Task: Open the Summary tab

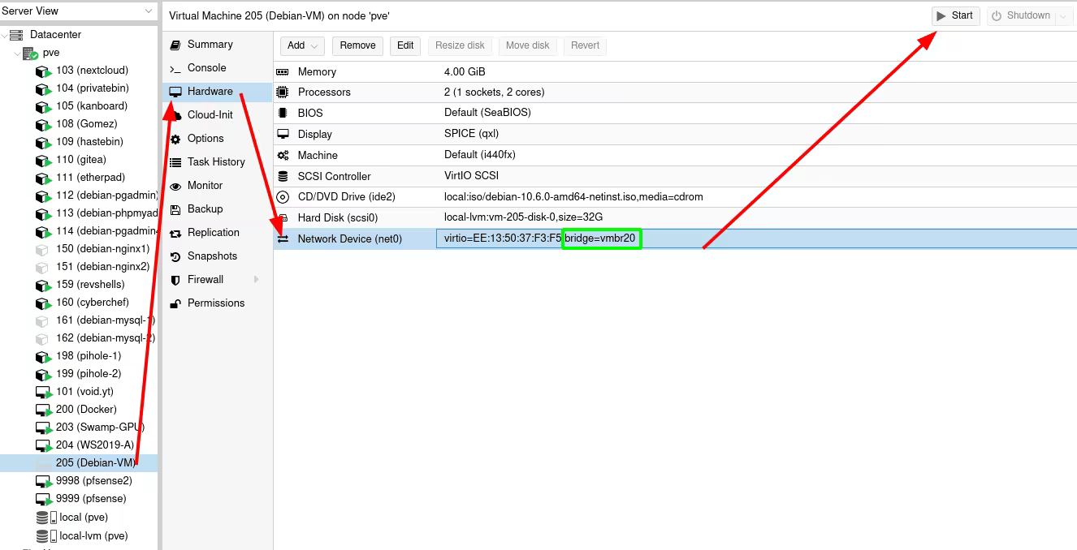Action: 210,45
